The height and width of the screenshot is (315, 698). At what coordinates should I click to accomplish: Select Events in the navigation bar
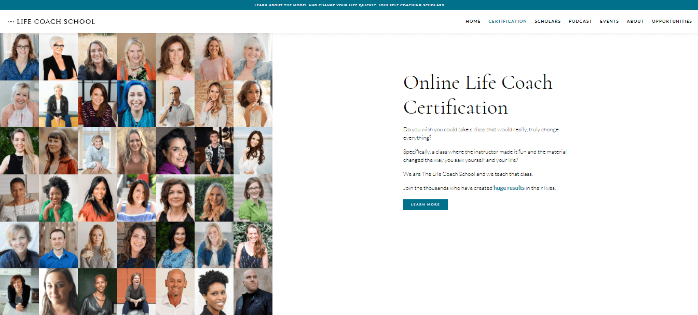609,22
